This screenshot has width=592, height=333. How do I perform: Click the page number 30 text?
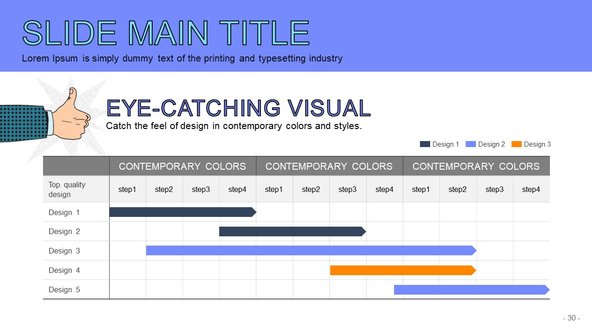(x=571, y=318)
